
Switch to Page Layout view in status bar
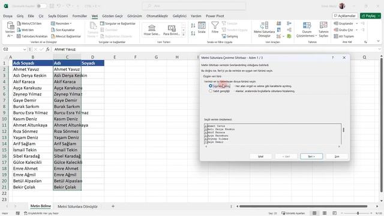pos(325,213)
